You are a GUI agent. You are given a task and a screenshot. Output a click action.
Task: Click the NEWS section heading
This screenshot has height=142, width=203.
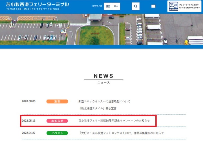(x=103, y=76)
